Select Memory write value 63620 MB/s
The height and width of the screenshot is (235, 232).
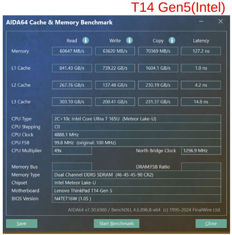pos(115,51)
